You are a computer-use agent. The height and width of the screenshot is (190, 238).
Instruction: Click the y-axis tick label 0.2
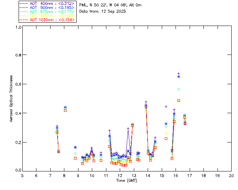[18, 142]
